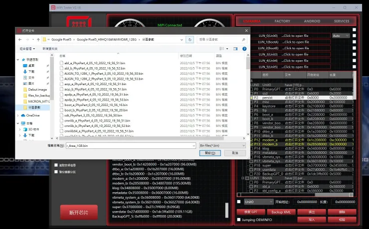
Task: Select ALIGN_TO_128K_2_PhysPart_5 file icon
Action: click(61, 79)
